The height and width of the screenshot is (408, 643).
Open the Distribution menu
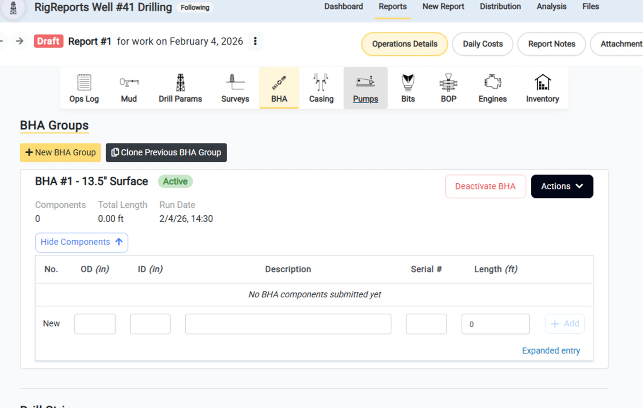500,7
